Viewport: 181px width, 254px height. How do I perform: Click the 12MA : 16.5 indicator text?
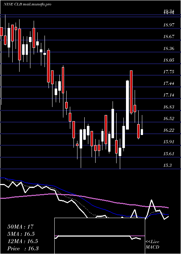22,241
